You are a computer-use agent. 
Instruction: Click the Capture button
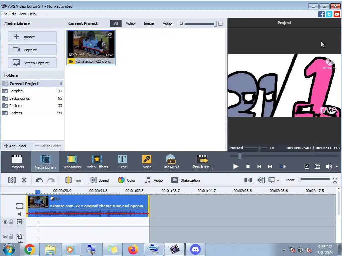tap(32, 50)
